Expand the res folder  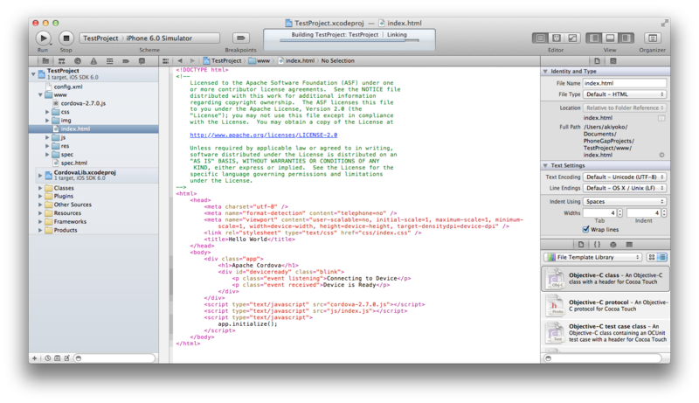coord(47,146)
